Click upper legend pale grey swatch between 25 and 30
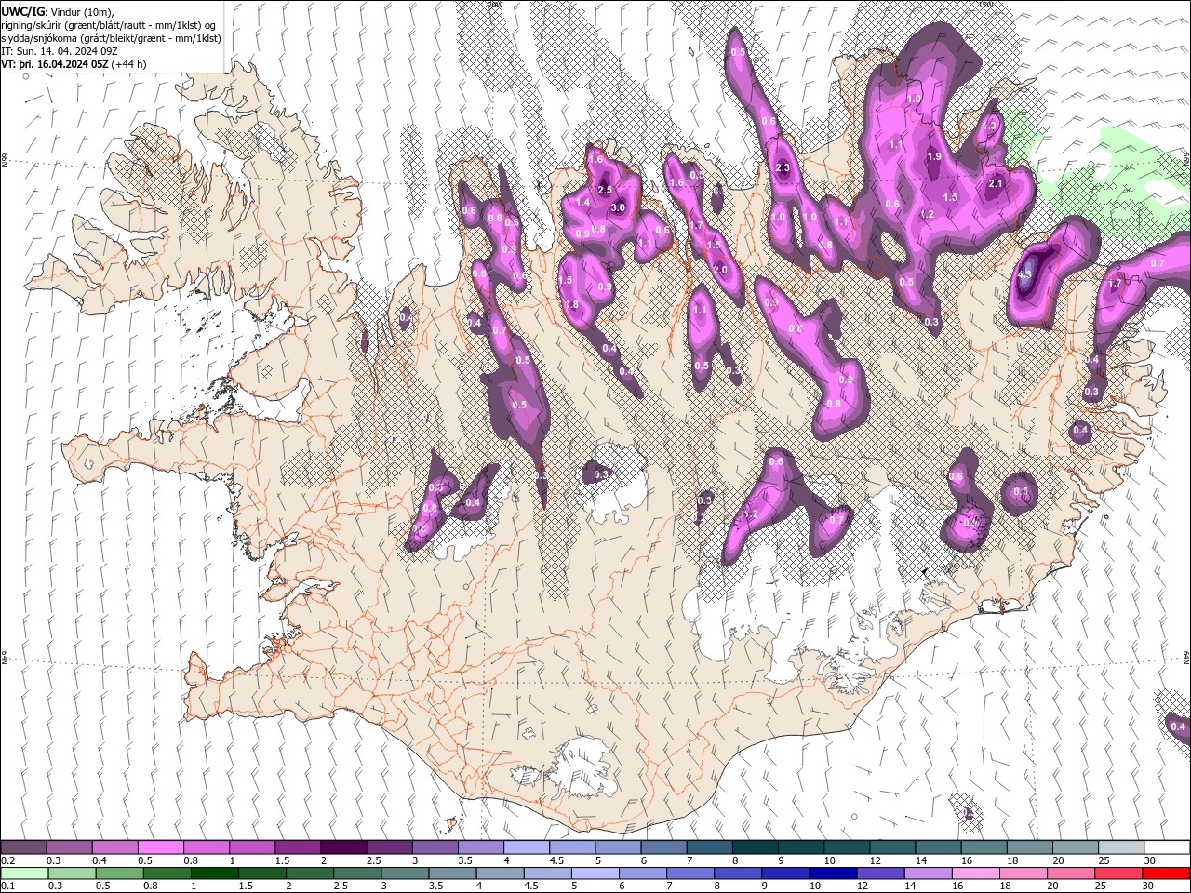This screenshot has width=1191, height=893. [x=1122, y=847]
